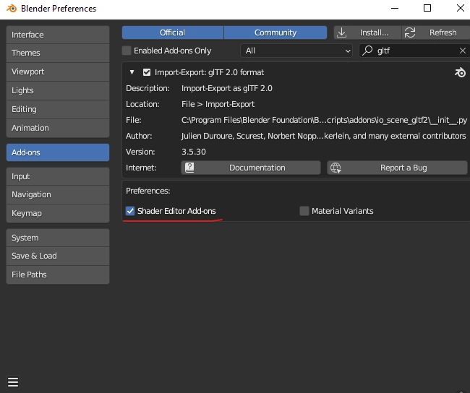Disable the glTF 2.0 format add-on checkbox

coord(147,72)
